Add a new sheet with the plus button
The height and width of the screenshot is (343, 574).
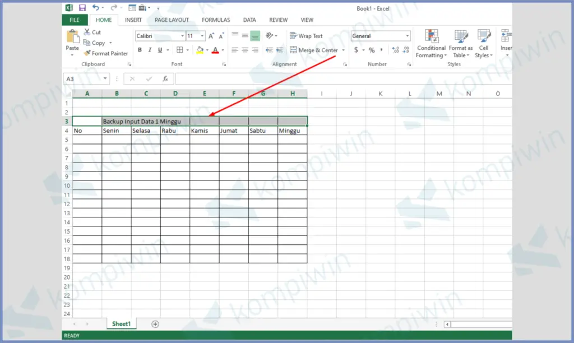pyautogui.click(x=155, y=323)
